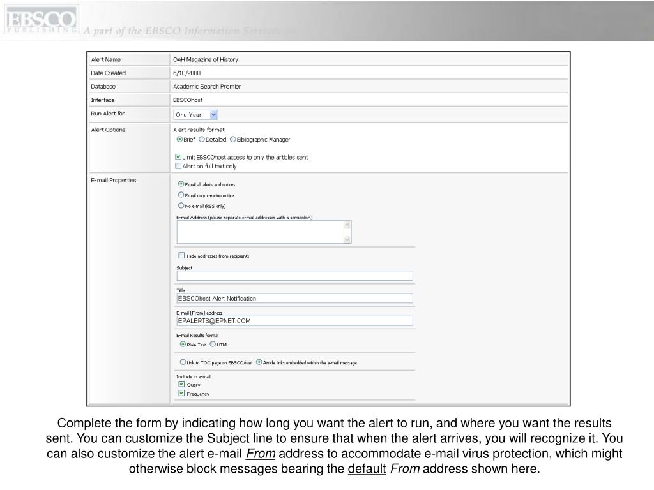Click the e-mail address box down scroll arrow
654x490 pixels.
pyautogui.click(x=347, y=240)
